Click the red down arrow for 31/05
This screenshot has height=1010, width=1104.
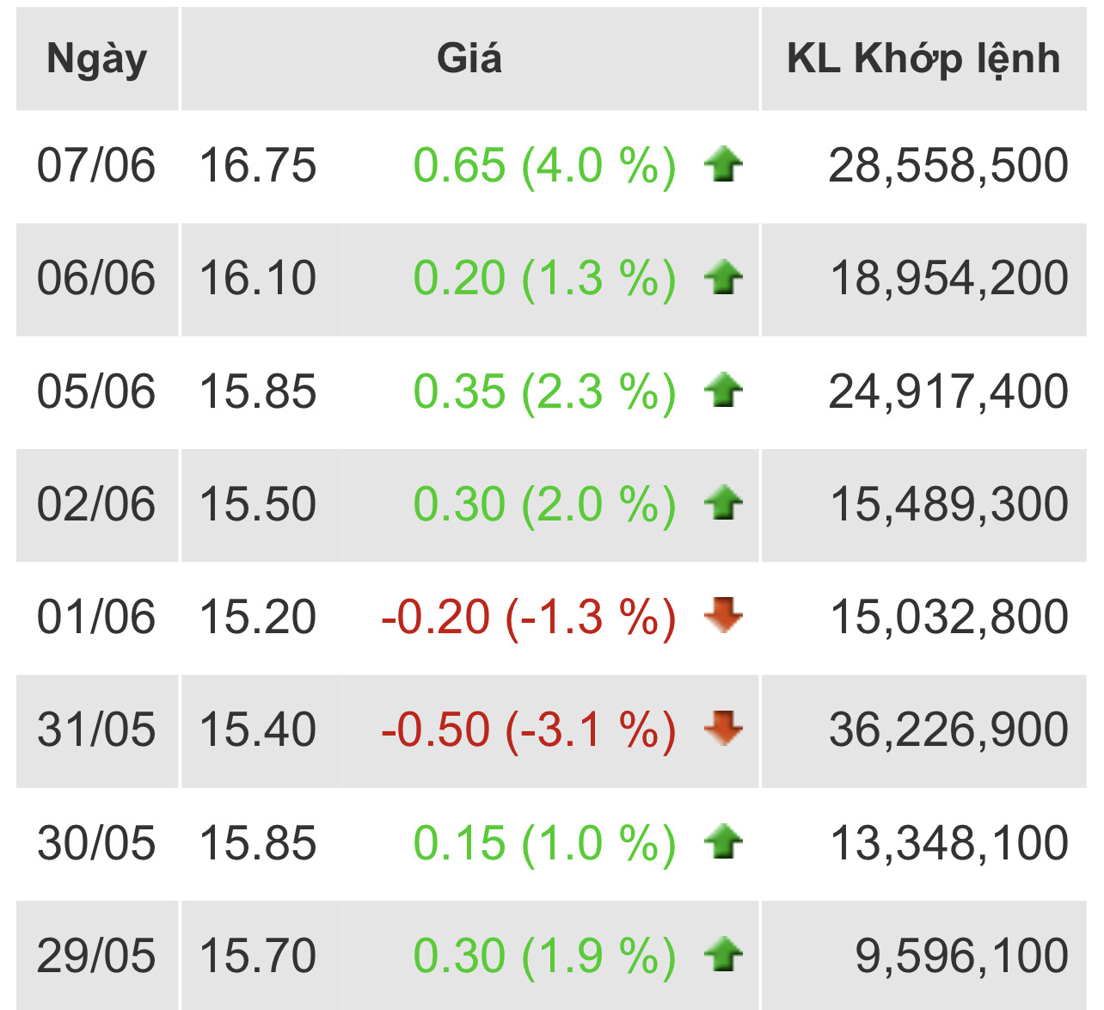pyautogui.click(x=723, y=729)
